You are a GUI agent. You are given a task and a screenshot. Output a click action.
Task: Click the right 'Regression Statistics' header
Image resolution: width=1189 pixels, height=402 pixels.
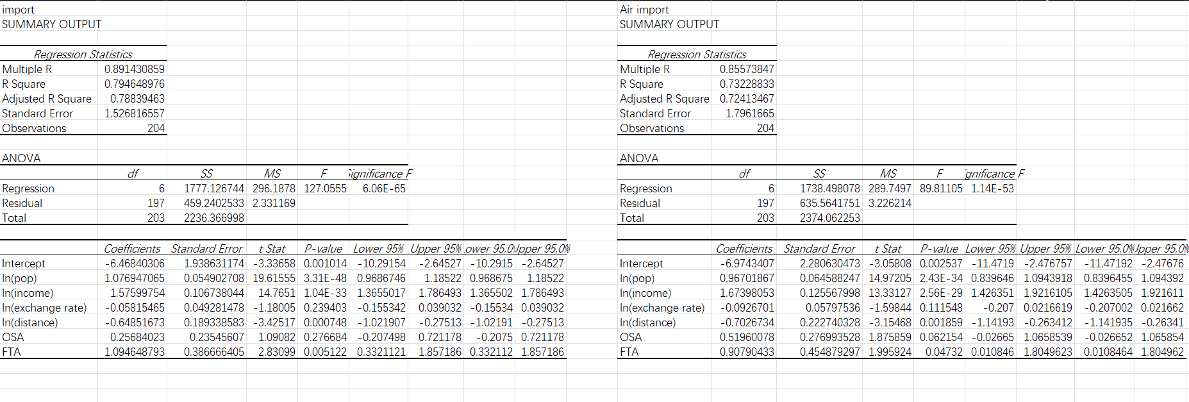click(697, 54)
